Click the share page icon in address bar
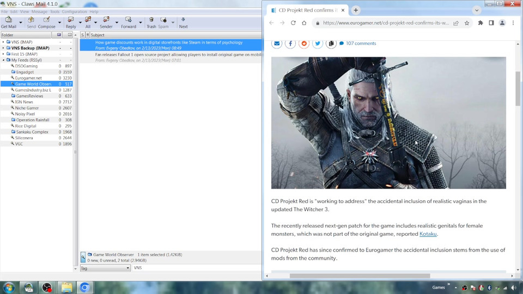 pyautogui.click(x=456, y=23)
